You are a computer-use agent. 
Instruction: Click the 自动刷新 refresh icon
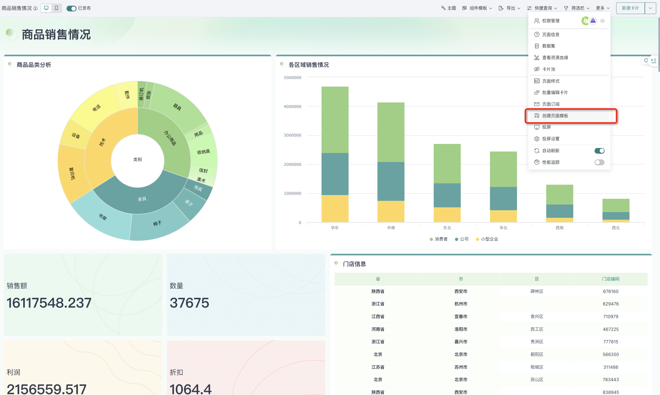(537, 151)
